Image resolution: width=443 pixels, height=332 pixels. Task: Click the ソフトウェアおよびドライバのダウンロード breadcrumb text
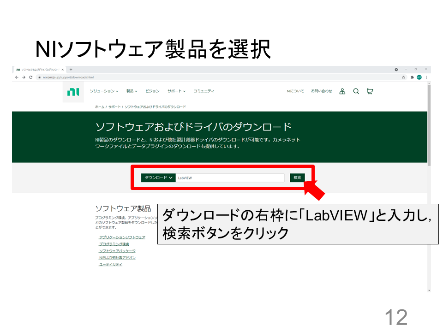155,107
